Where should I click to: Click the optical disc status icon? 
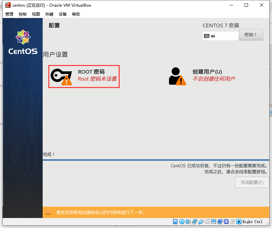point(182,222)
